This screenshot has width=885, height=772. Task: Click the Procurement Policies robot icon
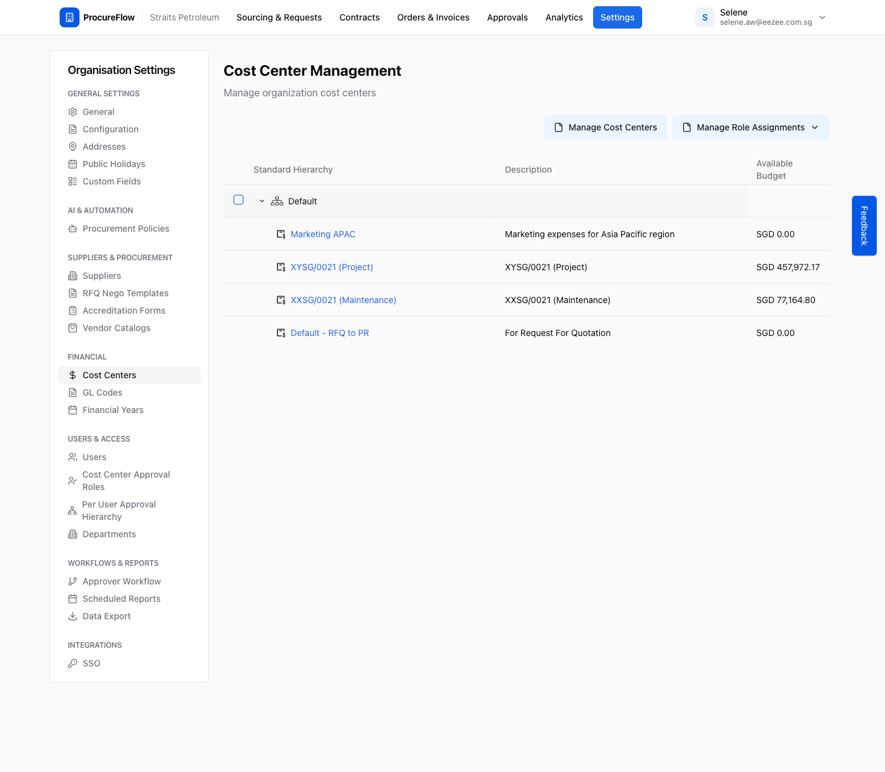click(x=73, y=229)
